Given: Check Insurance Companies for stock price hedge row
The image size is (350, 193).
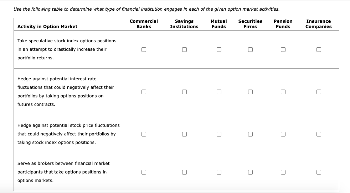Looking at the screenshot, I should coord(319,134).
